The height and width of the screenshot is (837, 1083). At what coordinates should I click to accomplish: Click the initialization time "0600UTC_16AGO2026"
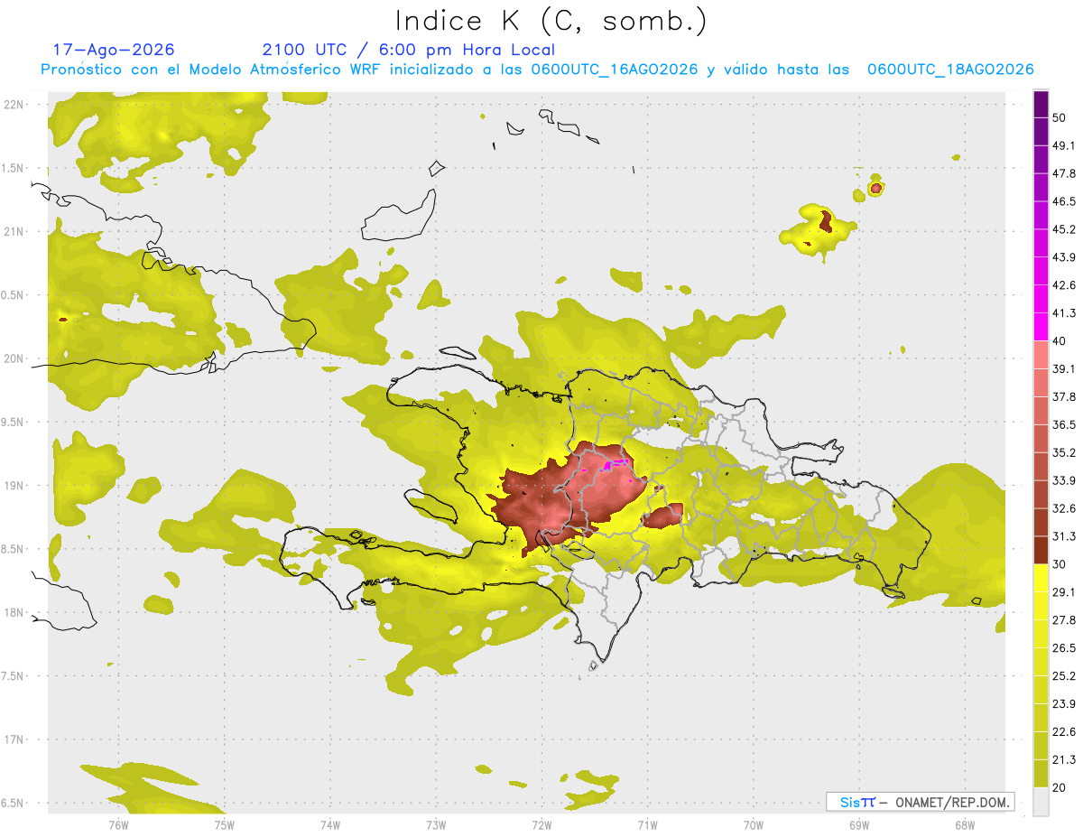[615, 70]
